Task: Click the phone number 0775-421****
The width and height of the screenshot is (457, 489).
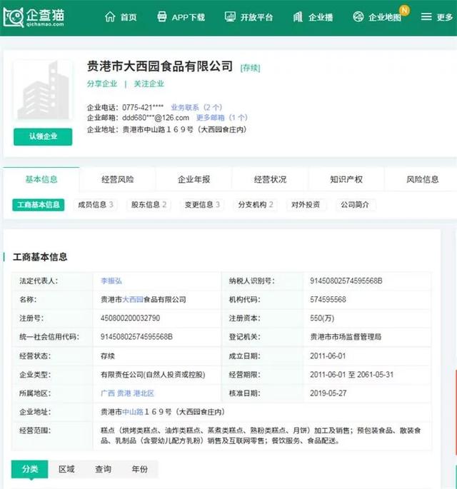Action: click(143, 108)
